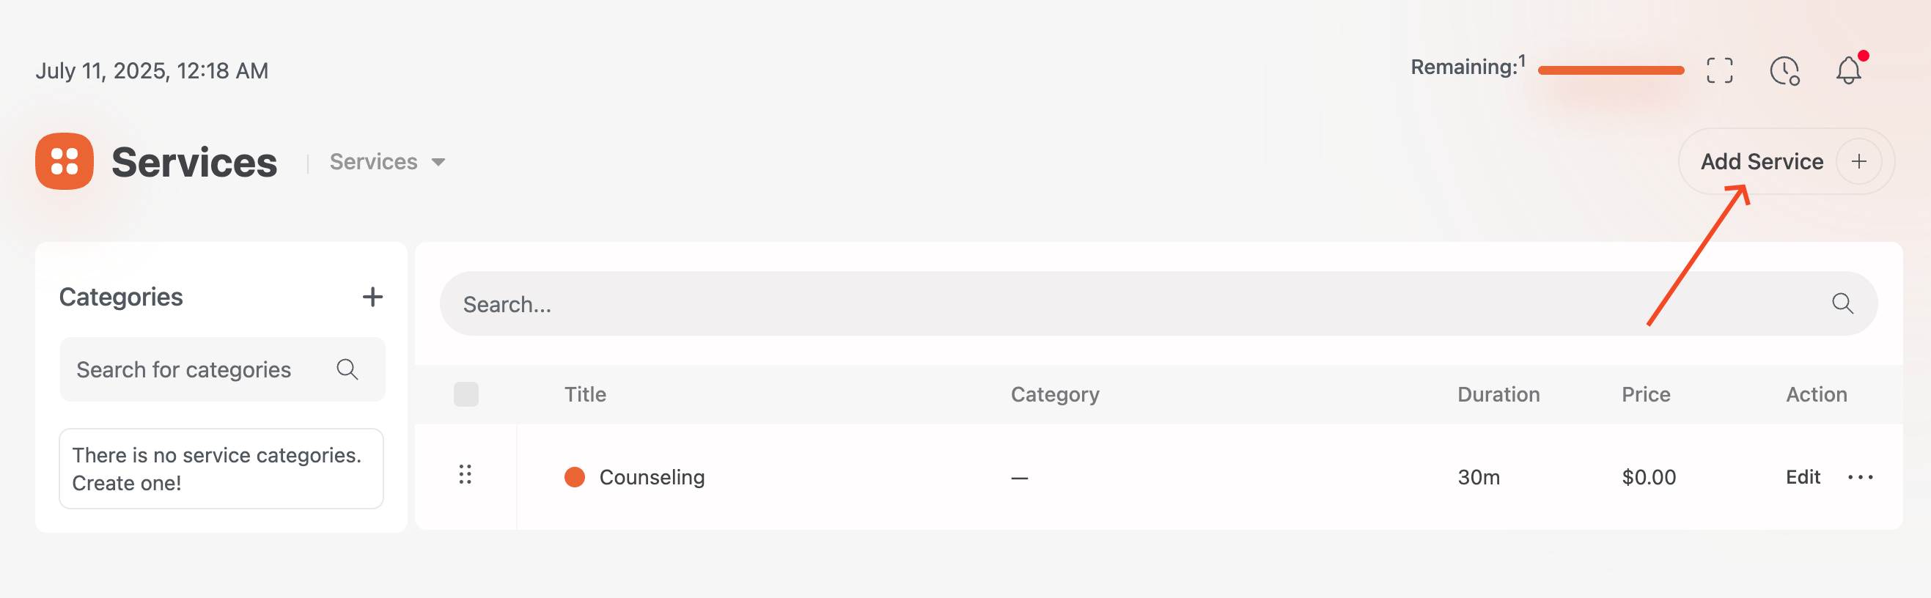The width and height of the screenshot is (1931, 598).
Task: Click the Remaining orange progress bar
Action: 1610,70
